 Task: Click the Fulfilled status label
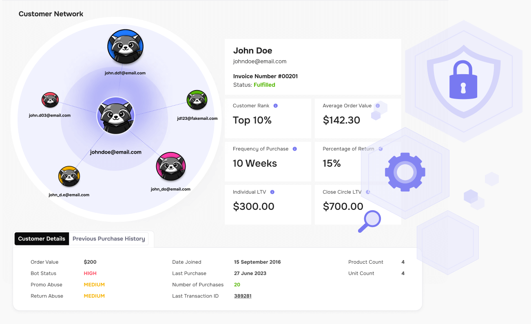[264, 85]
